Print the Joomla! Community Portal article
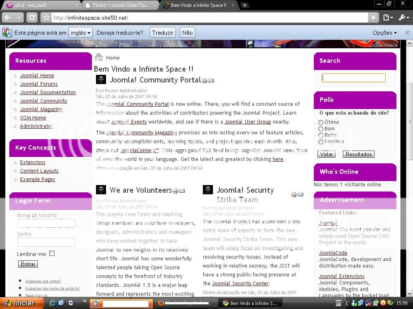413x309 pixels. point(204,81)
